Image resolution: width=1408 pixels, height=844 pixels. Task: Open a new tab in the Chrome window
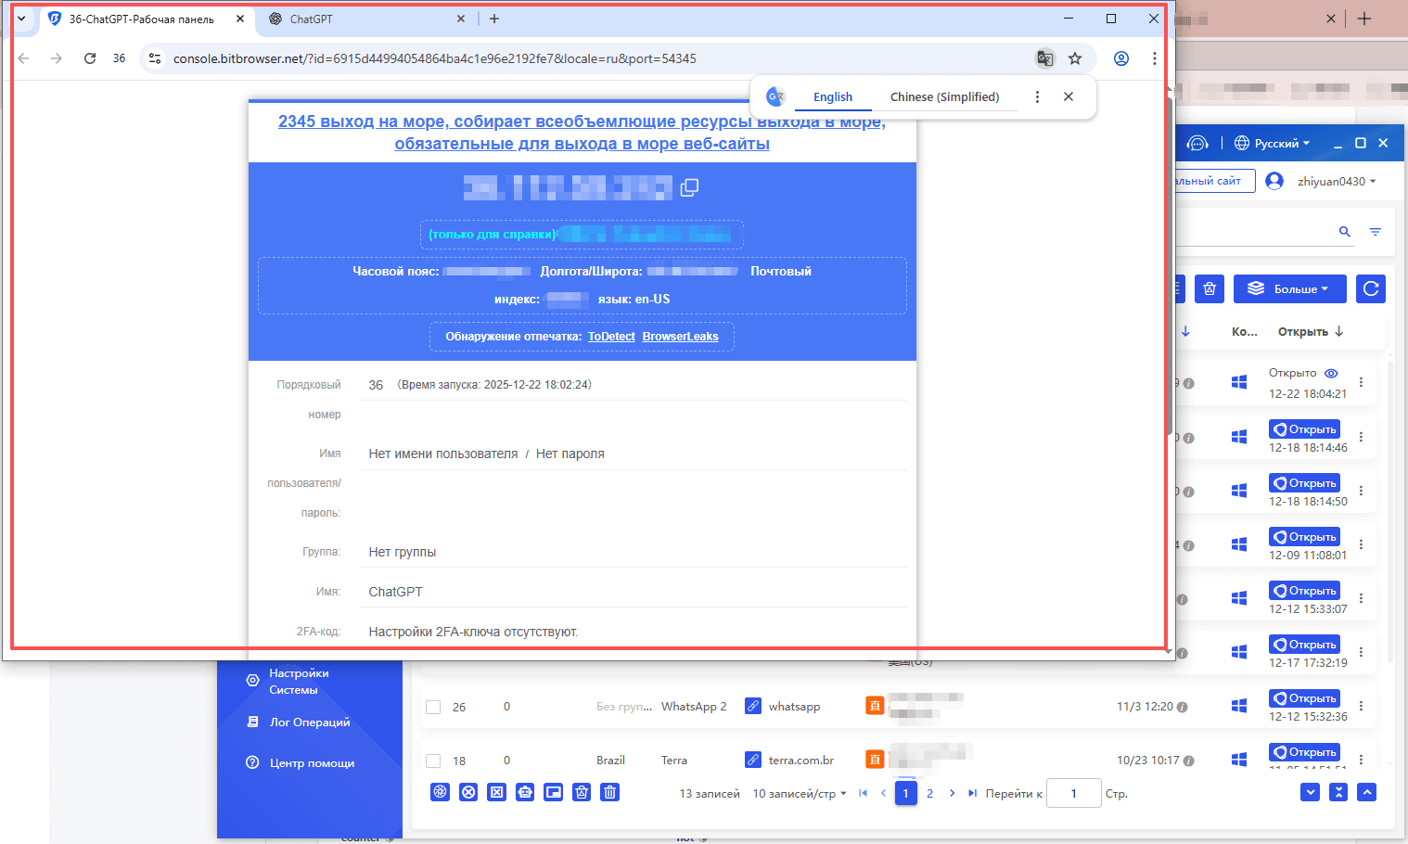(494, 19)
